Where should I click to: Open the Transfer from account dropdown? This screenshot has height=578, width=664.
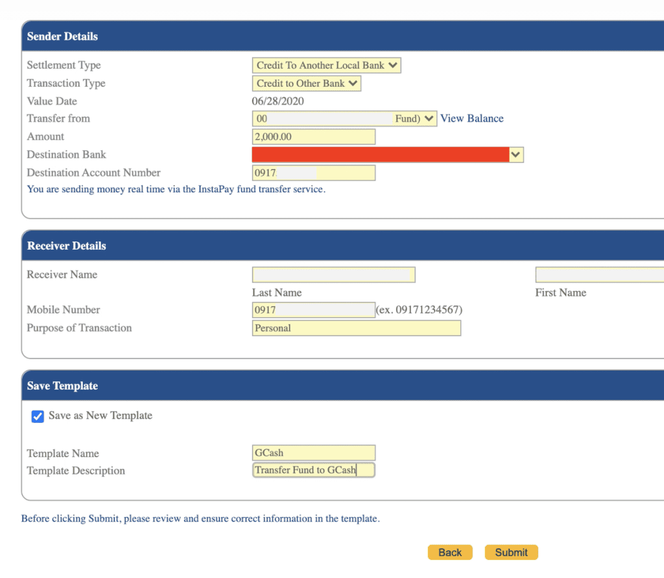(344, 119)
